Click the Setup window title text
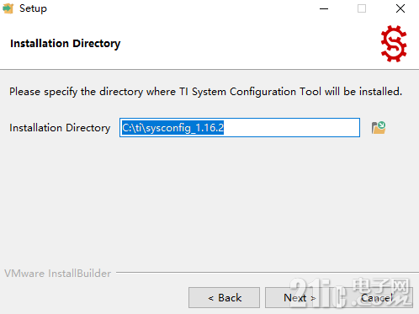The height and width of the screenshot is (314, 419). click(x=33, y=8)
